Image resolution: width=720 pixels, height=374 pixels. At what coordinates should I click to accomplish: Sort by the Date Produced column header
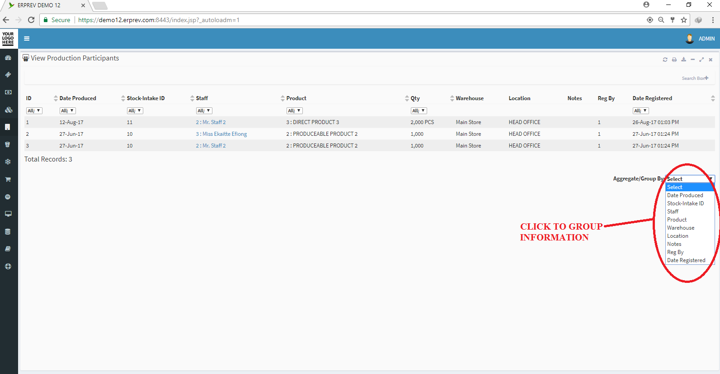pyautogui.click(x=78, y=98)
